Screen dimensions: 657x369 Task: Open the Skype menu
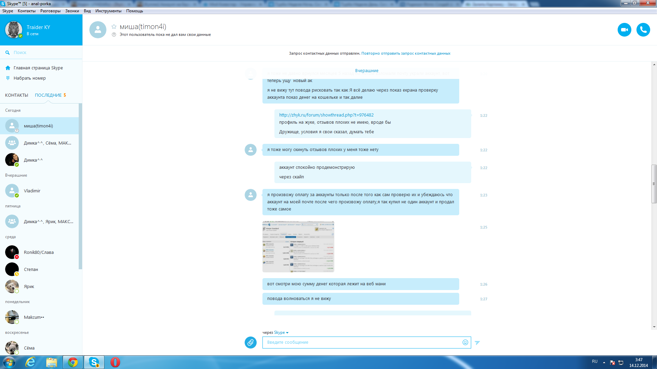pyautogui.click(x=8, y=11)
